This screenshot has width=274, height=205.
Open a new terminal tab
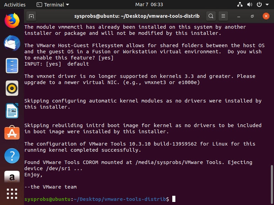[x=31, y=16]
